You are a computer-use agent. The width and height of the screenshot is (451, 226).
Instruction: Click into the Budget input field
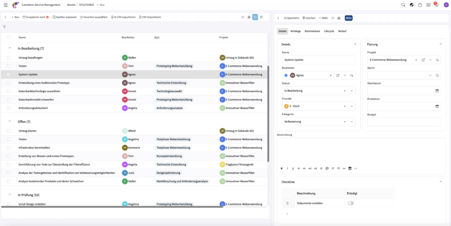[x=404, y=122]
